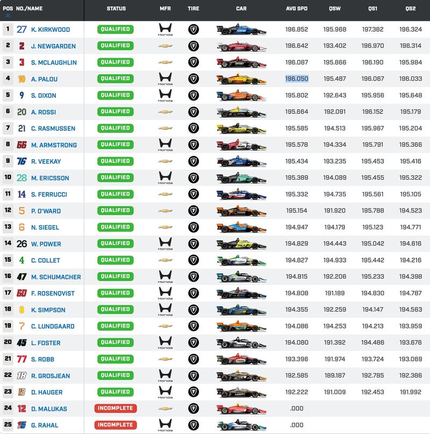This screenshot has width=430, height=434.
Task: Click car number 76 for R. VeeKay
Action: pyautogui.click(x=21, y=161)
